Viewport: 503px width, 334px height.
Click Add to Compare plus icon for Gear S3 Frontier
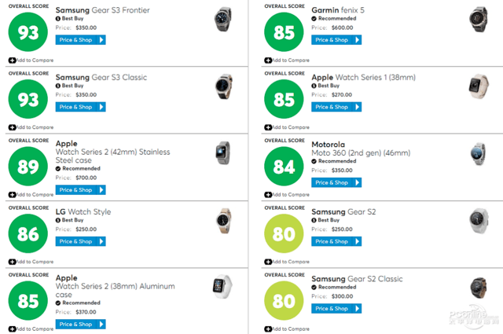(12, 61)
